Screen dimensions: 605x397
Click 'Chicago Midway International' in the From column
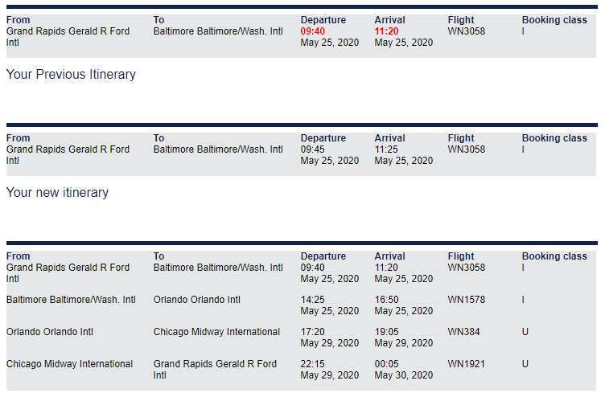[x=69, y=364]
